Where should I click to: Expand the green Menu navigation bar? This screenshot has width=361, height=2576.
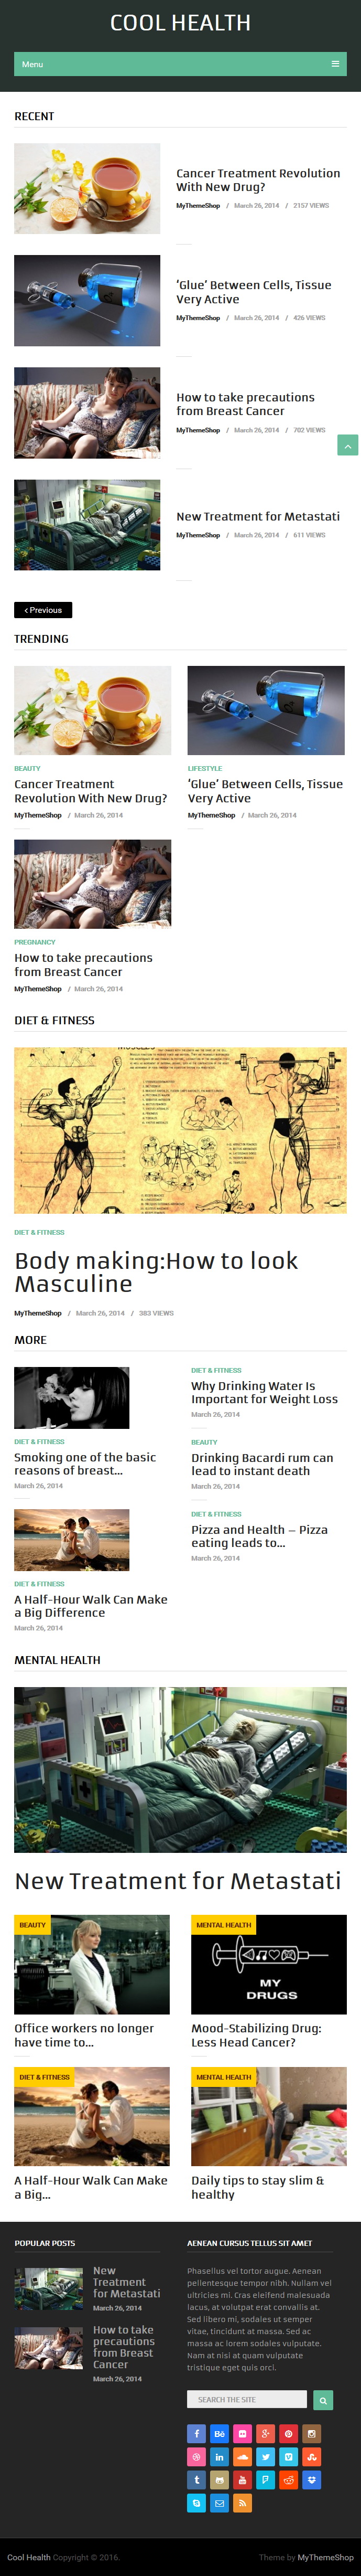point(180,64)
